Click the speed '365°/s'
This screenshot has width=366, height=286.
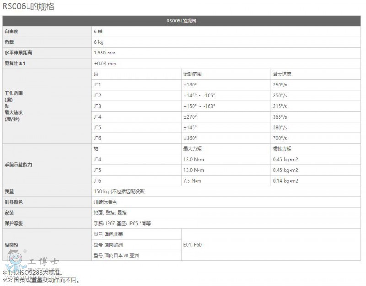point(280,117)
